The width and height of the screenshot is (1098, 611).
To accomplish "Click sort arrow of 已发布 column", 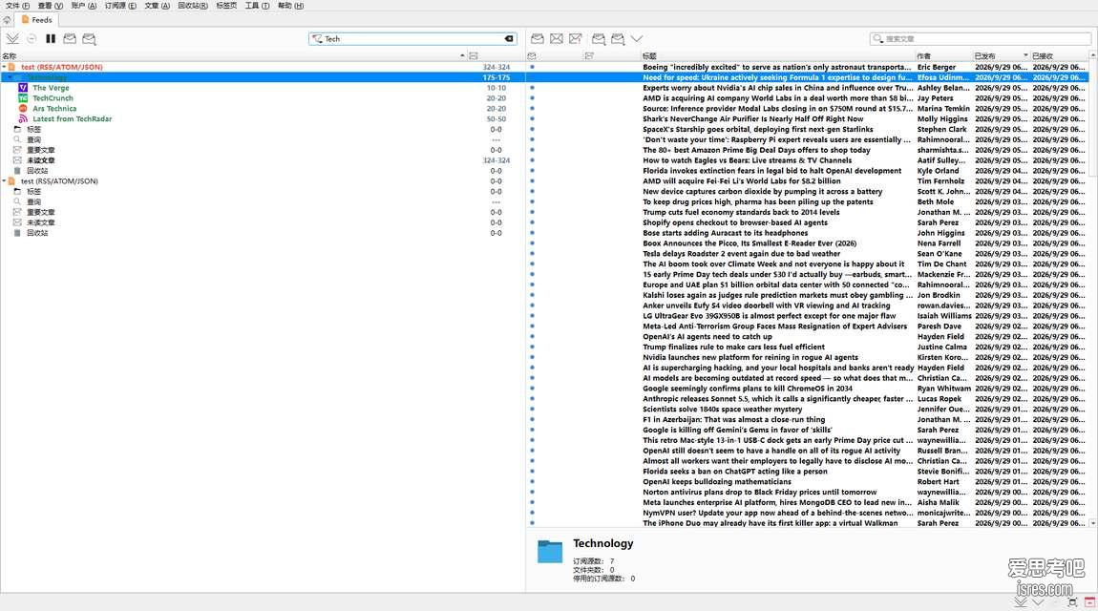I will pos(1025,55).
